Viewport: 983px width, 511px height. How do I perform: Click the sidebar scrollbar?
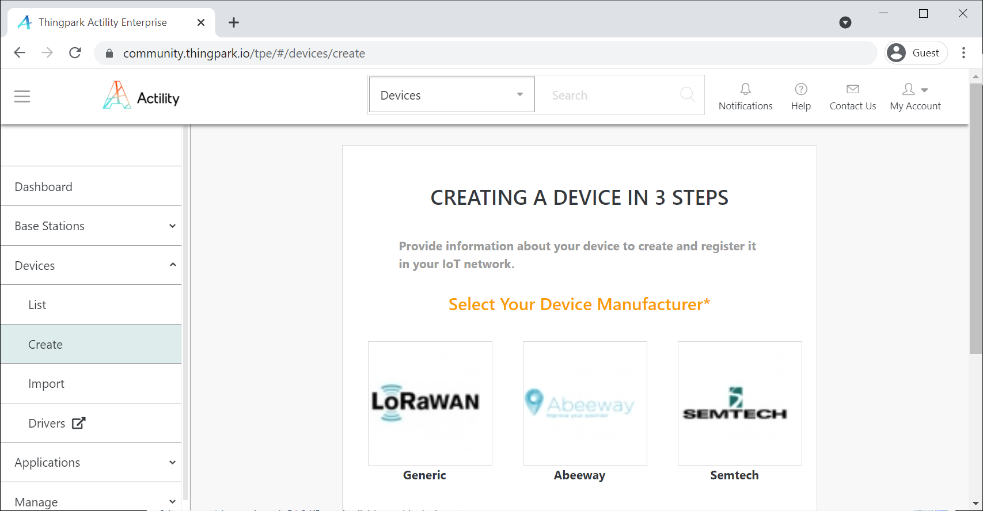[185, 314]
